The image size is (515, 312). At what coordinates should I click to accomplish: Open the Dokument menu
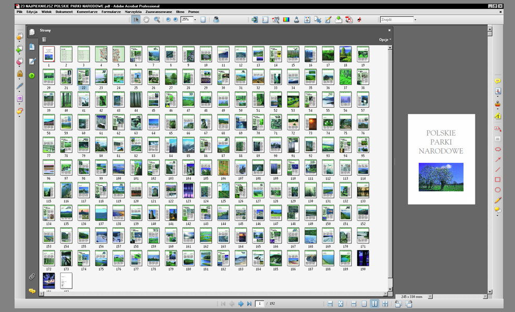point(64,12)
